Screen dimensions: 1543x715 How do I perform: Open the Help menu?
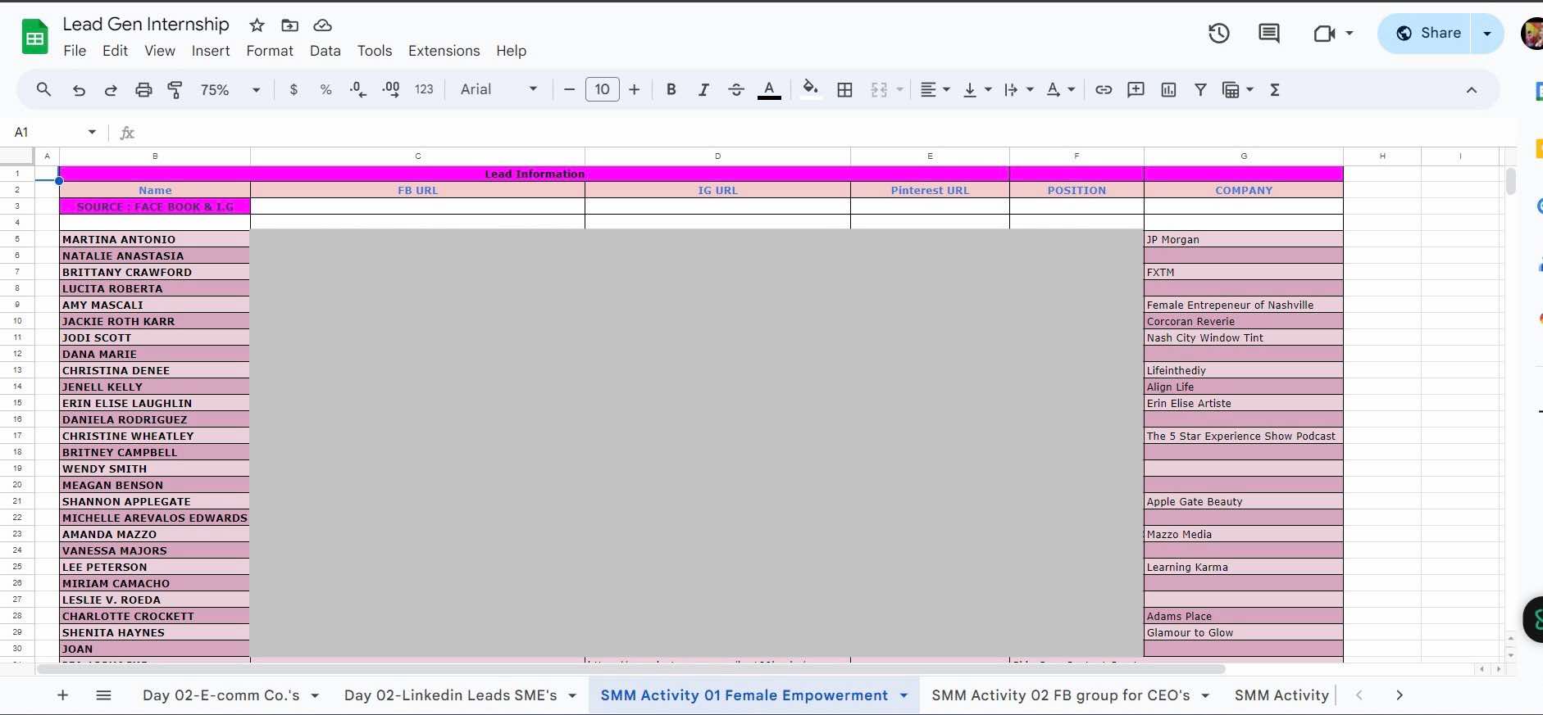click(x=511, y=51)
